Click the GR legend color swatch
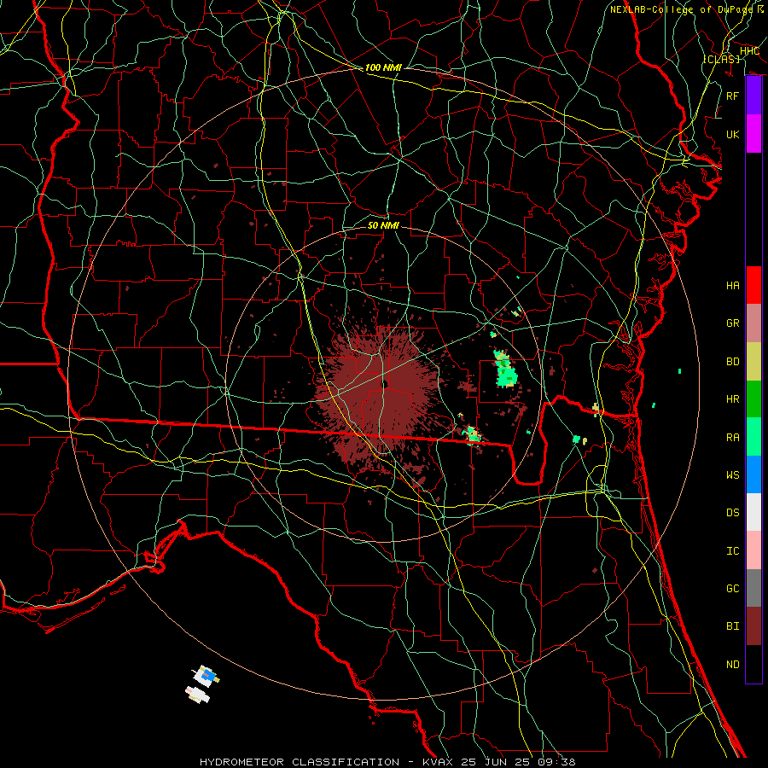The height and width of the screenshot is (768, 768). (x=753, y=323)
